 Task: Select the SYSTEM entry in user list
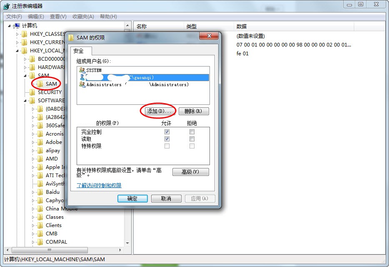pyautogui.click(x=143, y=70)
